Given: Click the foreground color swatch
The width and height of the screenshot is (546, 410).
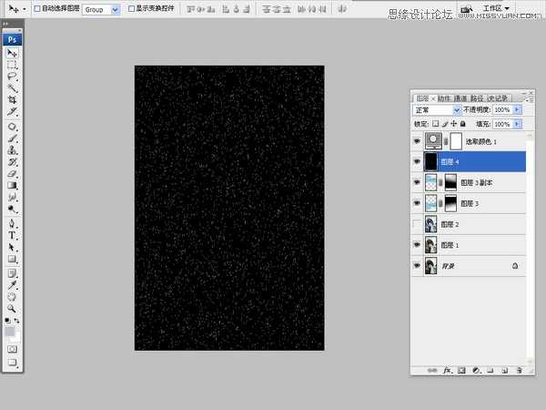Looking at the screenshot, I should 10,332.
